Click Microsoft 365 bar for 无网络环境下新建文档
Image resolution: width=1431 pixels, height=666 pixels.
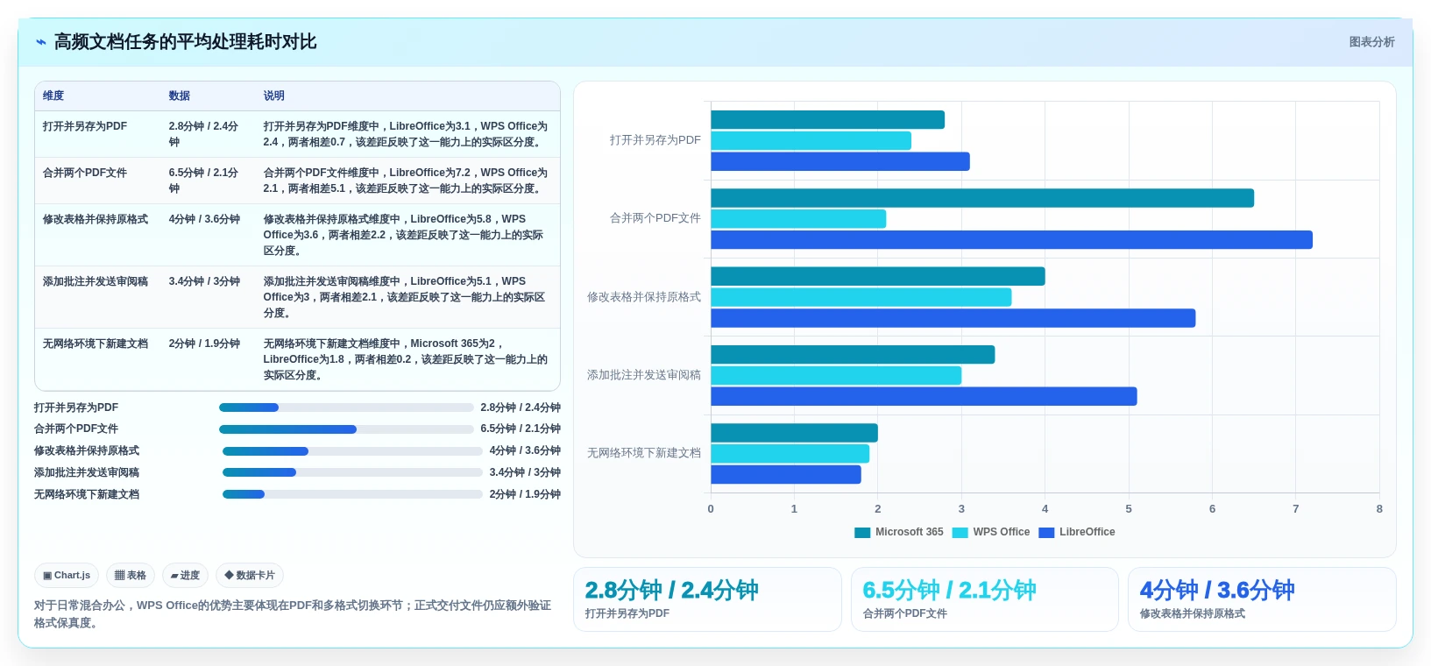[794, 433]
